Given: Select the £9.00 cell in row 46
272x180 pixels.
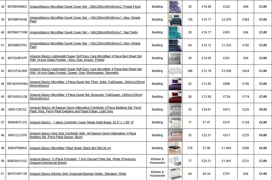Looking at the screenshot, I should pos(263,110).
